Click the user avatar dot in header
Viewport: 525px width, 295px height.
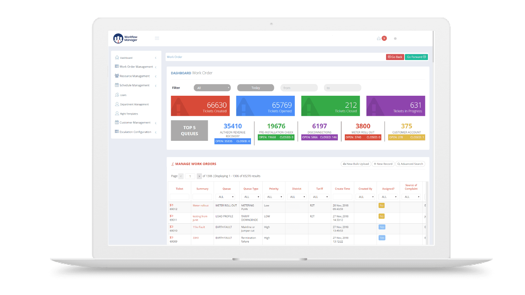[x=395, y=38]
